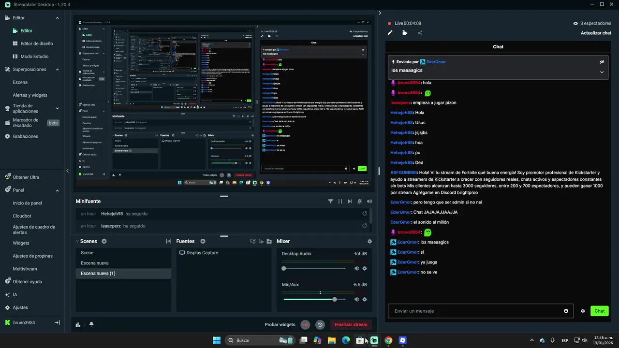This screenshot has width=619, height=348.
Task: Open IA in sidebar
Action: [x=15, y=294]
